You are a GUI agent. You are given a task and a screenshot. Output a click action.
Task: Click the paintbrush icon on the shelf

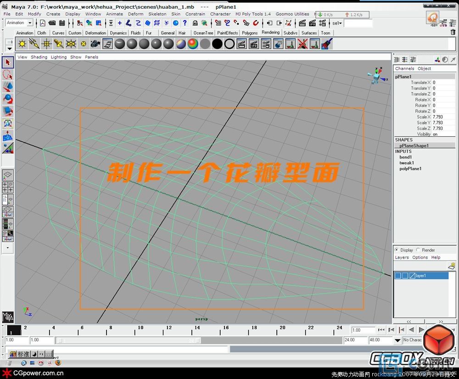(327, 44)
